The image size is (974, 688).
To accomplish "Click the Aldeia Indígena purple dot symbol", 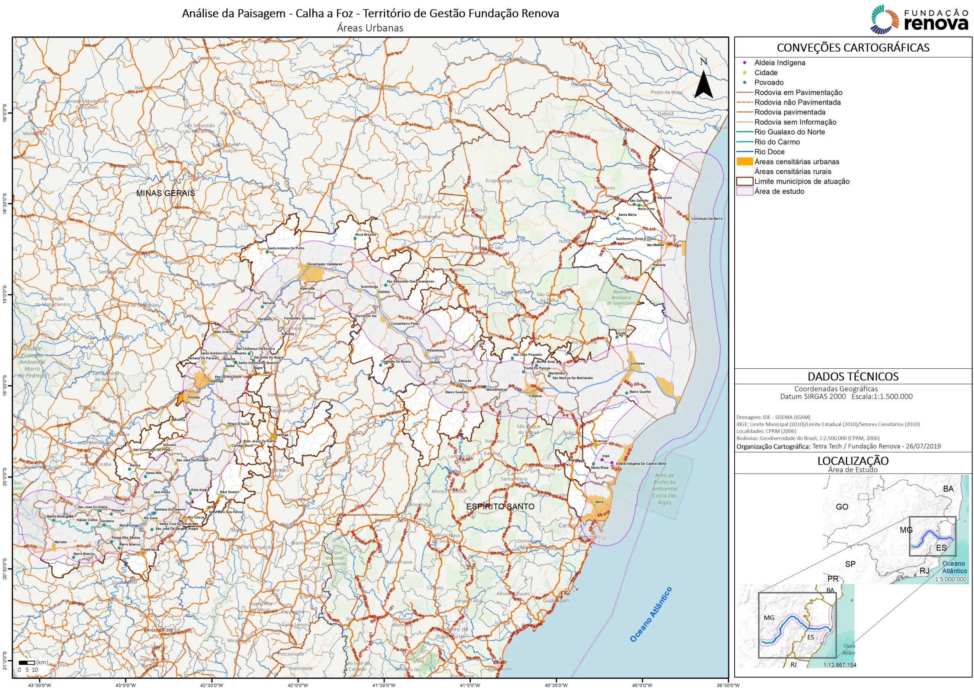I will 745,63.
